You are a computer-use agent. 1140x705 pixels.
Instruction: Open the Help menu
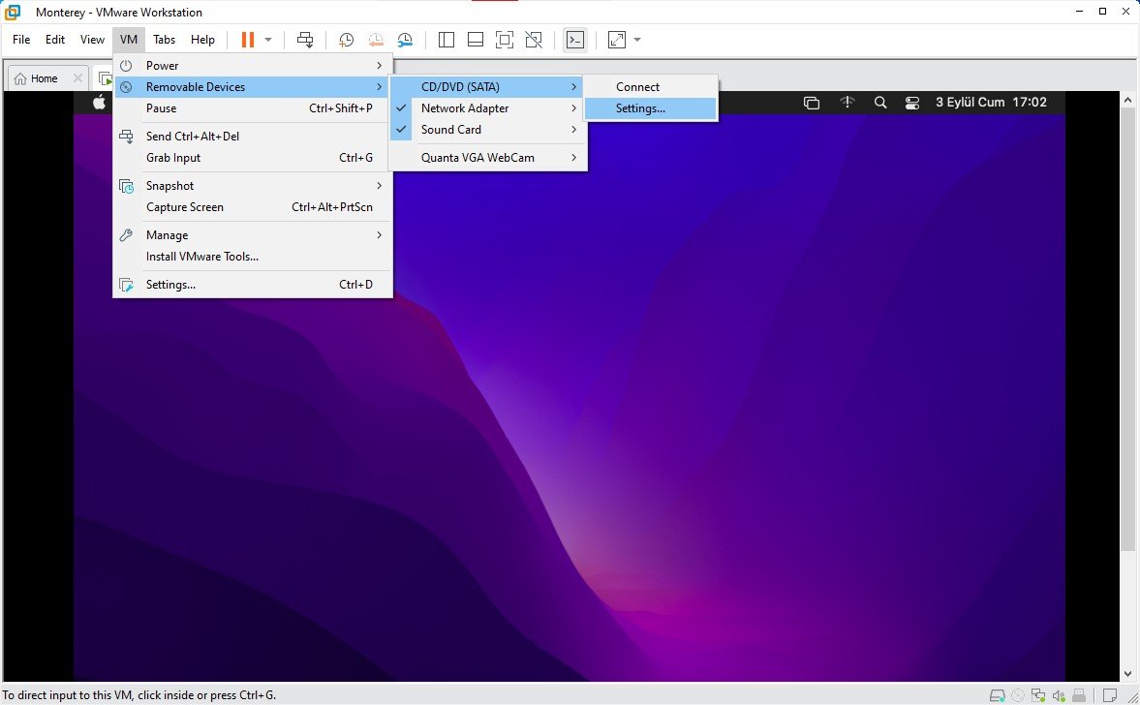[x=202, y=40]
